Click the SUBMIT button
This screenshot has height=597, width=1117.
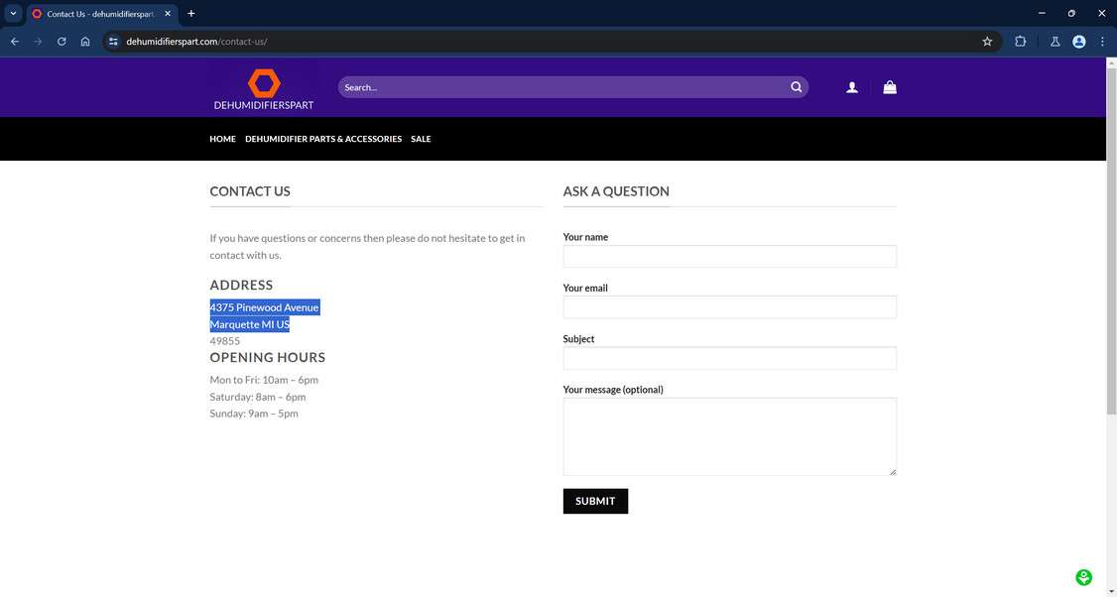coord(595,501)
